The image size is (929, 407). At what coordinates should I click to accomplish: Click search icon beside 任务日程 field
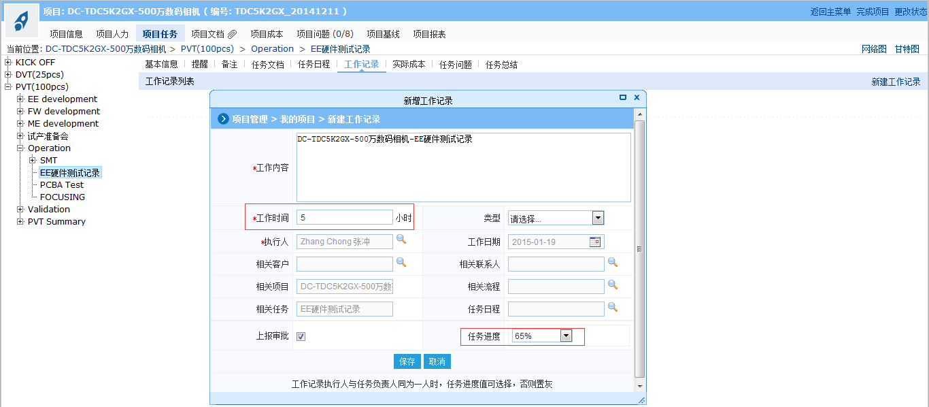coord(613,308)
